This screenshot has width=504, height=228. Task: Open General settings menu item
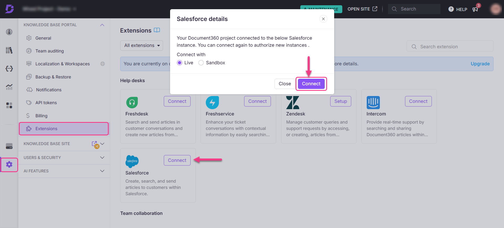pyautogui.click(x=64, y=38)
